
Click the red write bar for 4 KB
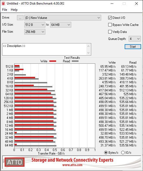pos(25,78)
